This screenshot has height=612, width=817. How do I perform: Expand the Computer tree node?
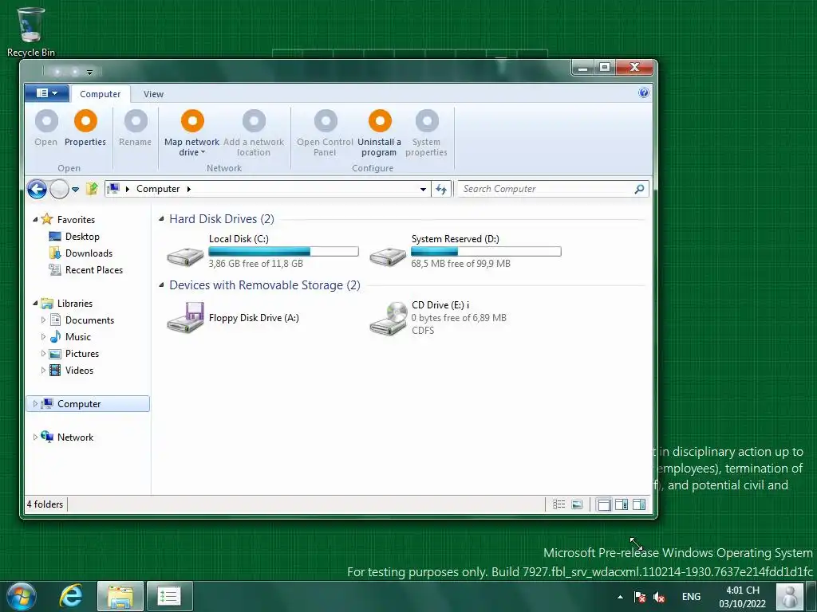pyautogui.click(x=35, y=403)
